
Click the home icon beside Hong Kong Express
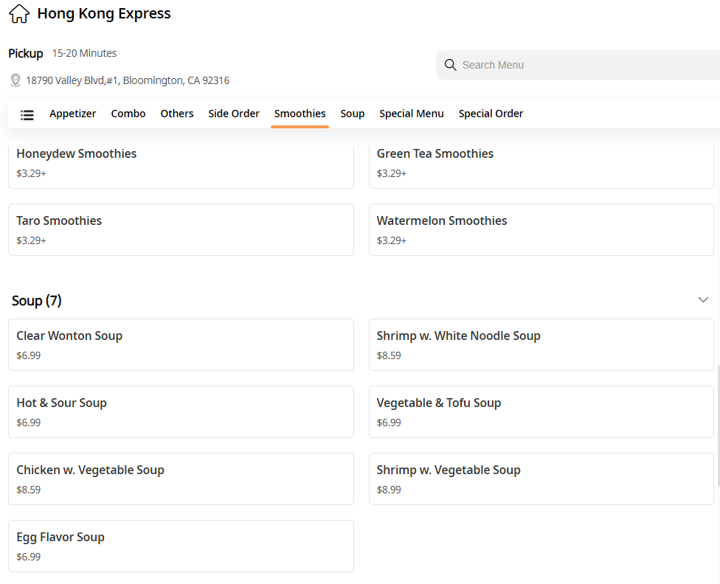(19, 13)
